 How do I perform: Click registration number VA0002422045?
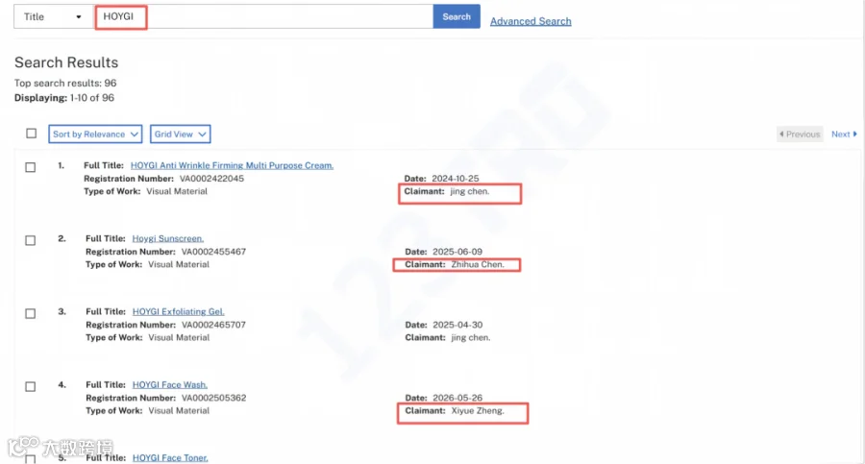211,179
